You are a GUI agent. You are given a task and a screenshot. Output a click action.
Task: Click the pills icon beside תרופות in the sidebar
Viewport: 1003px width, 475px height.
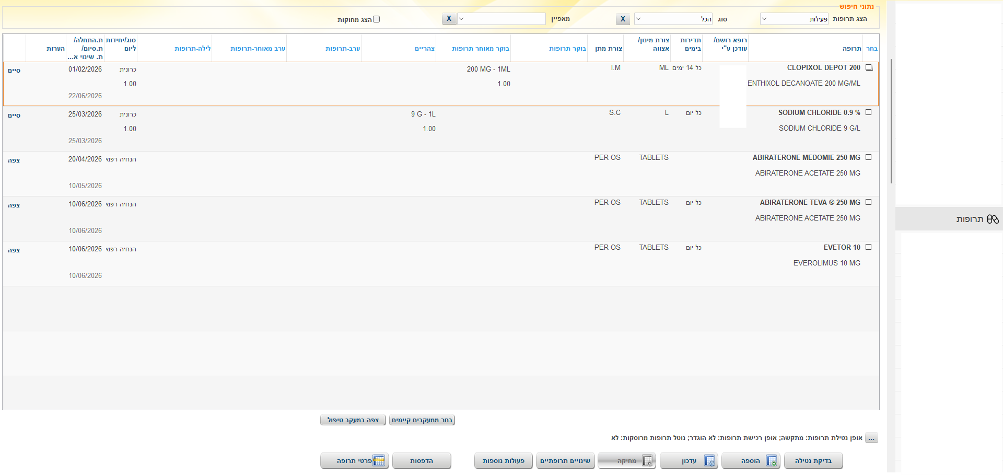click(993, 219)
